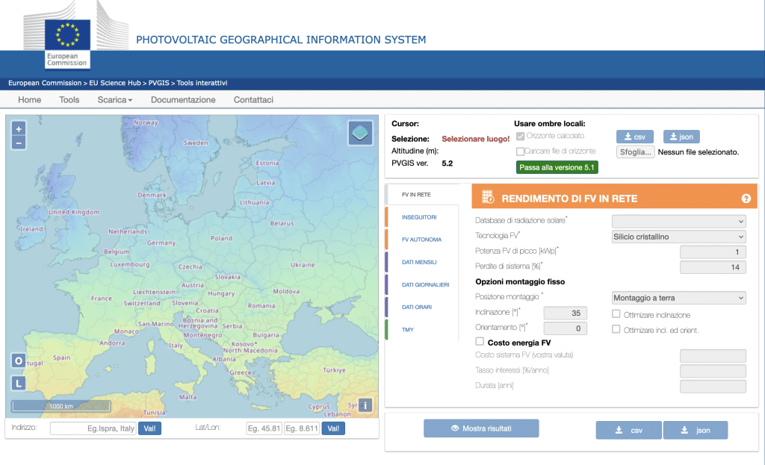The width and height of the screenshot is (765, 465).
Task: Zoom in the map with plus button
Action: click(x=19, y=129)
